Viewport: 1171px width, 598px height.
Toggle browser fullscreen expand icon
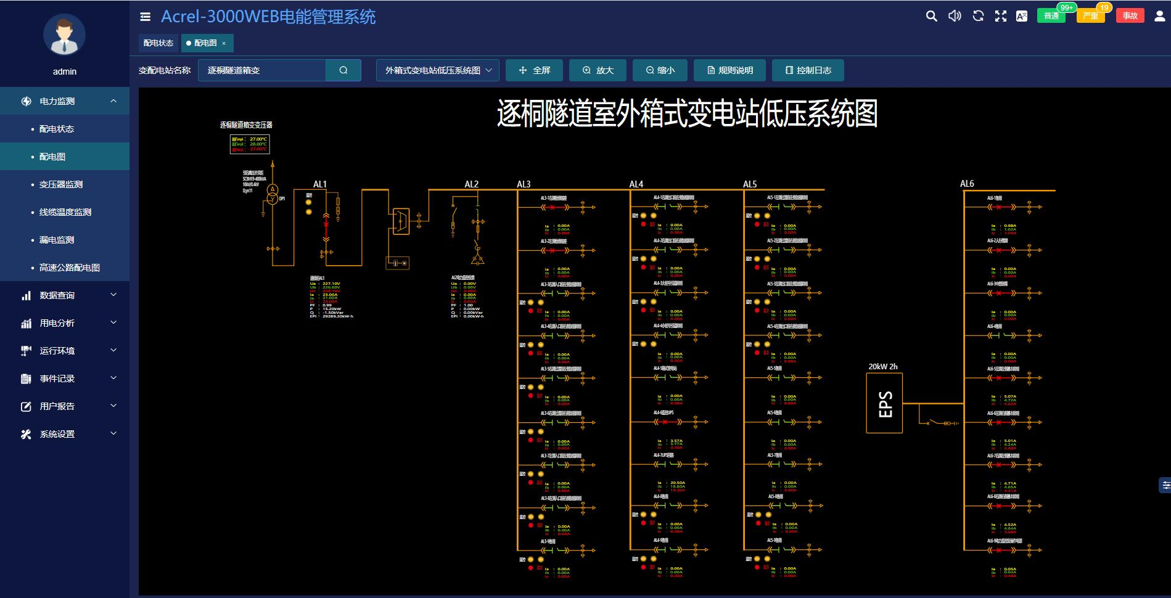1001,16
